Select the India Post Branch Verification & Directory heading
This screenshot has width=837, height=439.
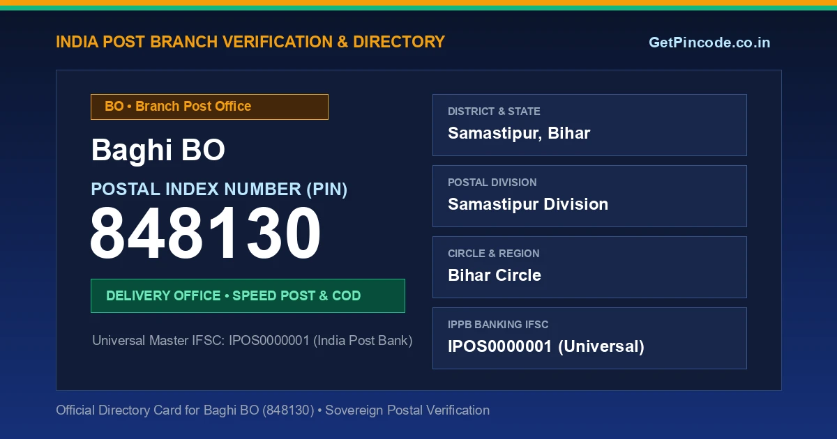point(250,42)
